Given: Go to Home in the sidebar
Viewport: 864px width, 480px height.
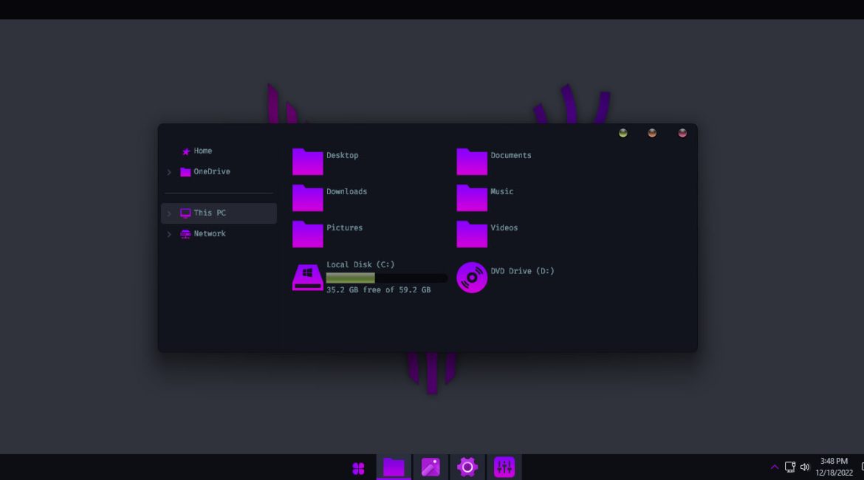Looking at the screenshot, I should pyautogui.click(x=202, y=151).
